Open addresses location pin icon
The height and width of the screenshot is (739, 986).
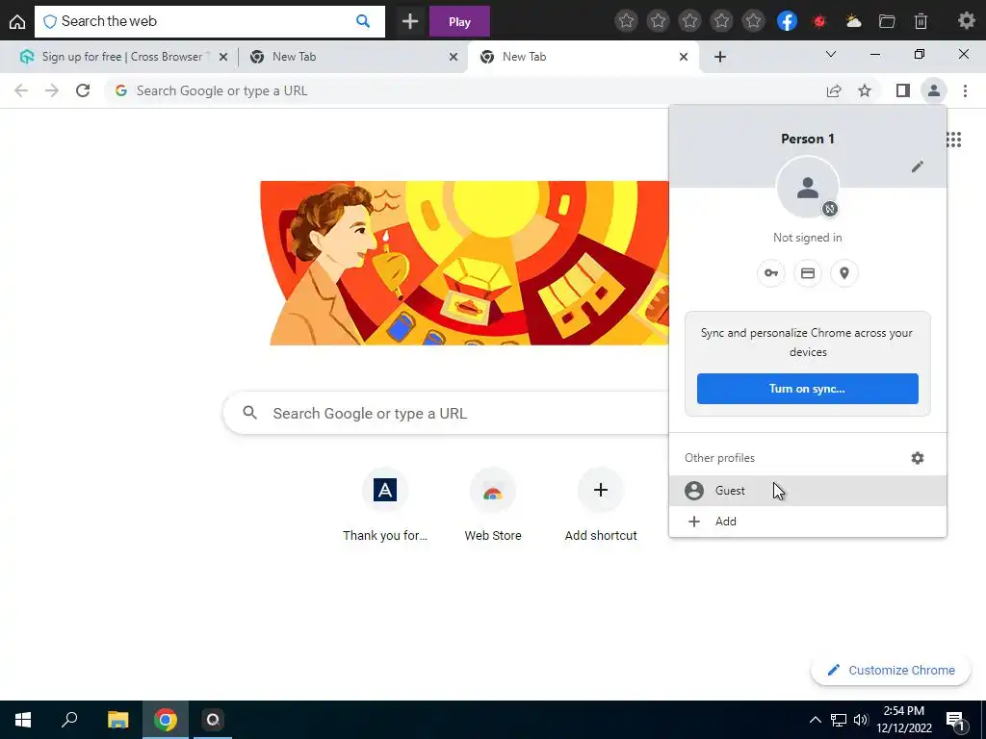(x=844, y=273)
